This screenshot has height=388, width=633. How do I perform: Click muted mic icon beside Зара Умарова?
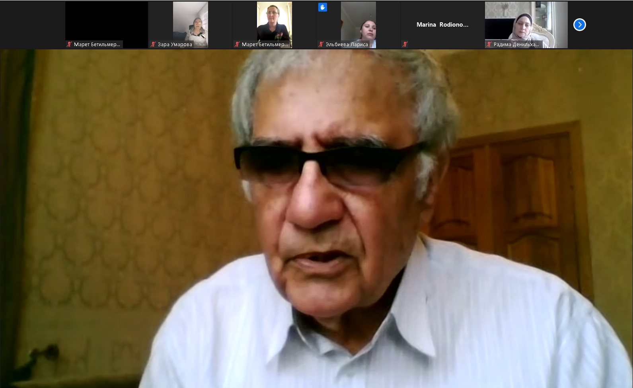[x=153, y=44]
